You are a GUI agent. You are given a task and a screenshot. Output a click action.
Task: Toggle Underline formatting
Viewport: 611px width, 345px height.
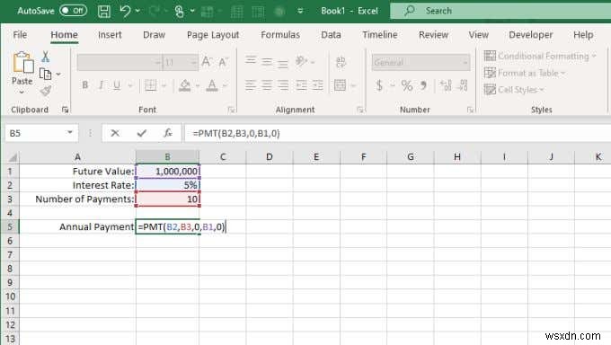pyautogui.click(x=117, y=85)
